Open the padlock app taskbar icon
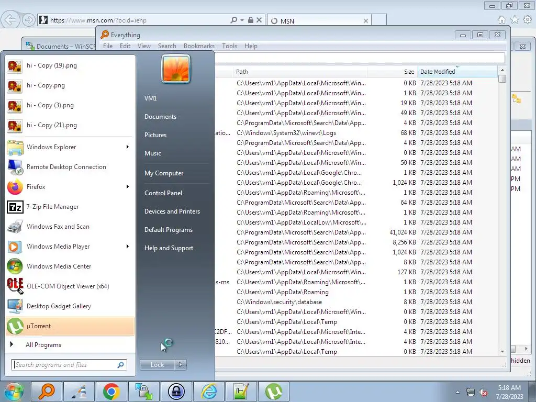The image size is (536, 402). pos(176,392)
